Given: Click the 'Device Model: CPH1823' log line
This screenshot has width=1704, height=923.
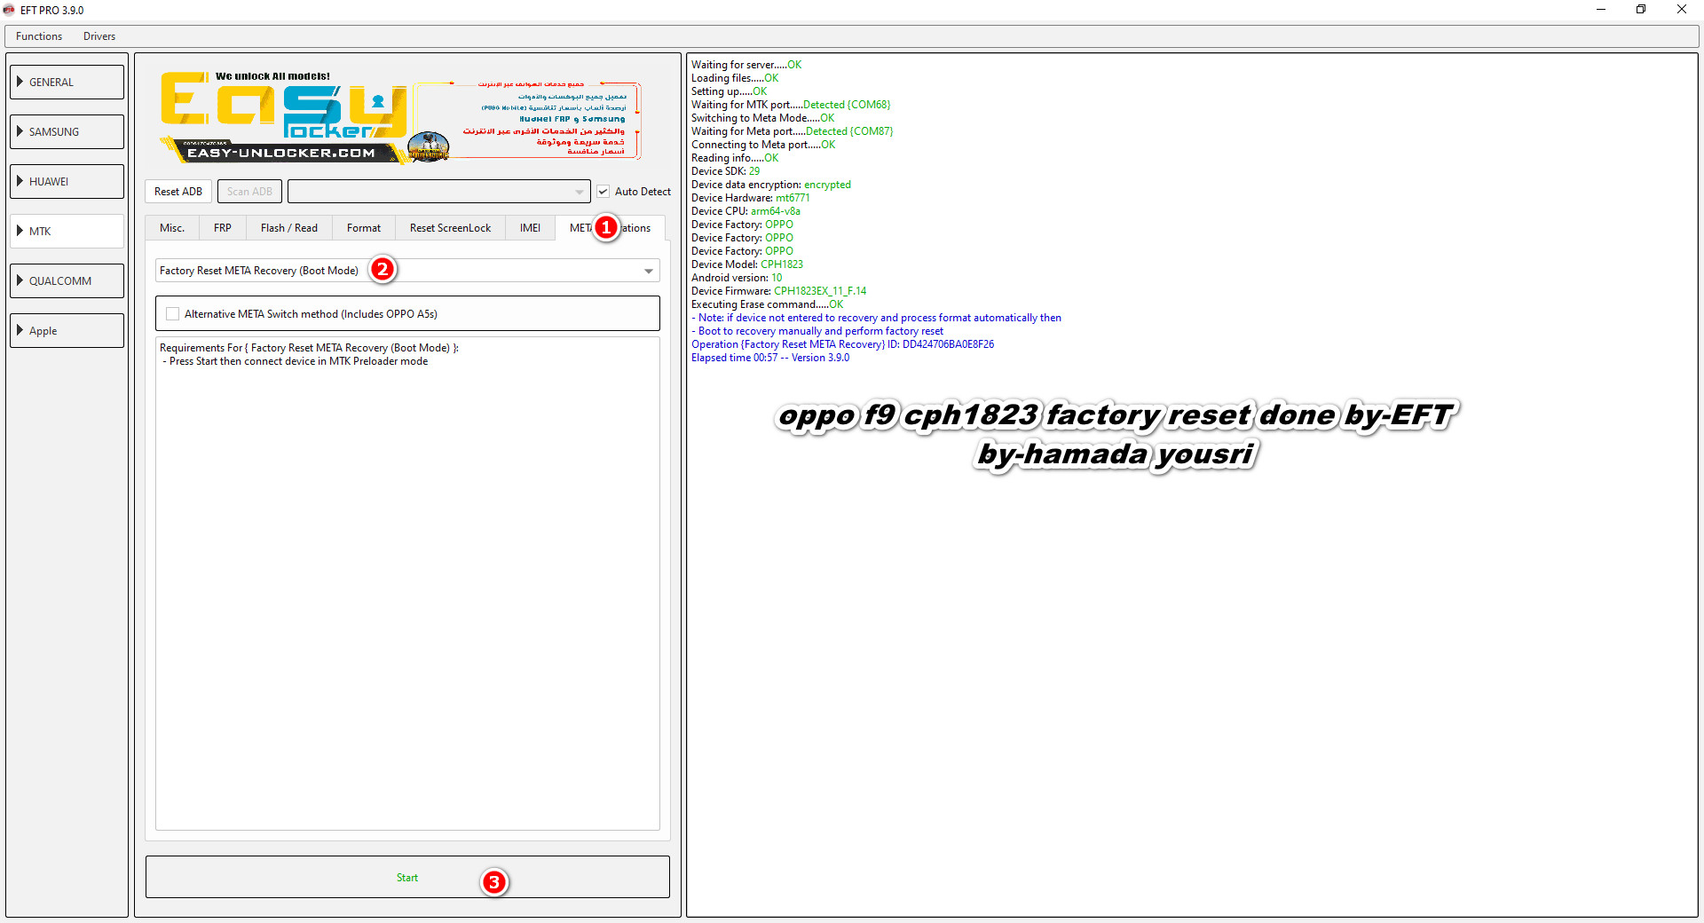Looking at the screenshot, I should point(747,264).
